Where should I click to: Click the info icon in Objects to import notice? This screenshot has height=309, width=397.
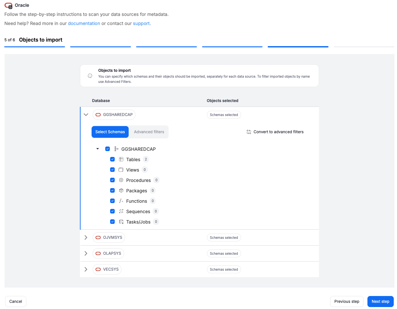click(x=90, y=76)
